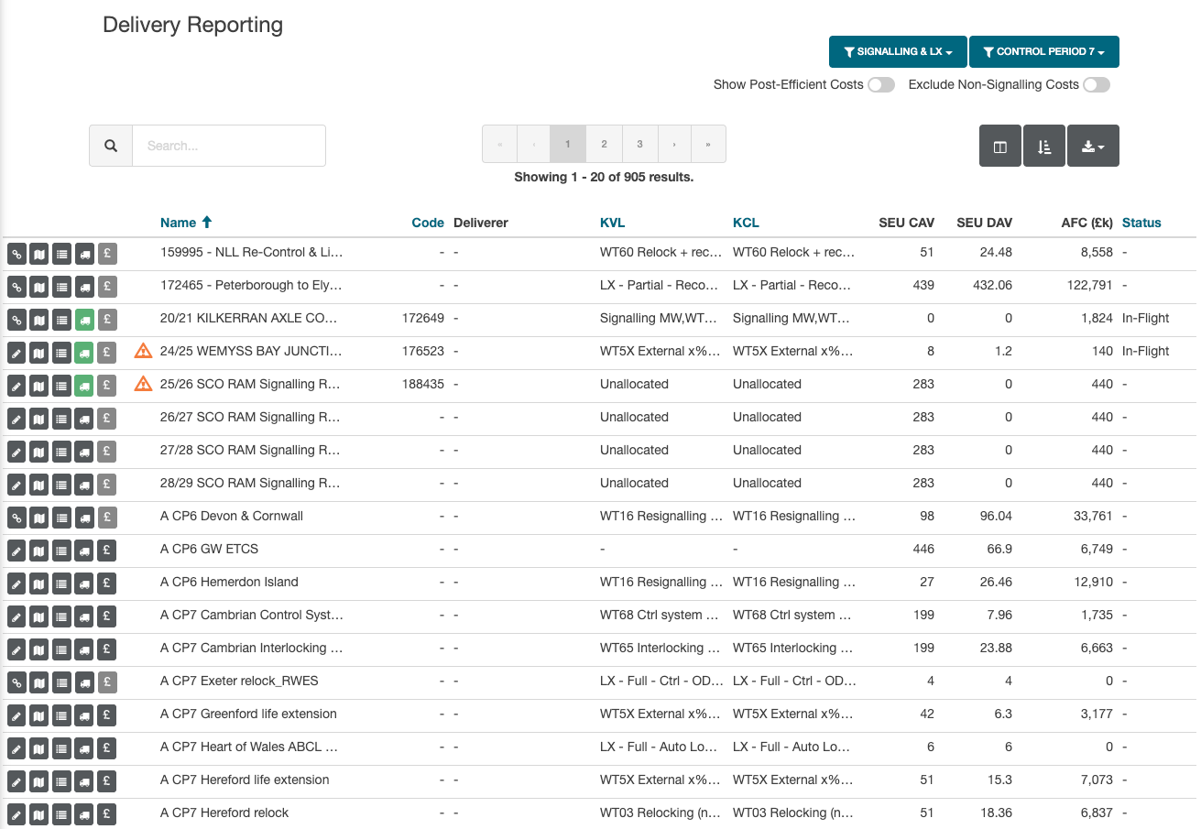
Task: Click the pound cost icon for A CP7 Hereford relock row
Action: point(107,813)
